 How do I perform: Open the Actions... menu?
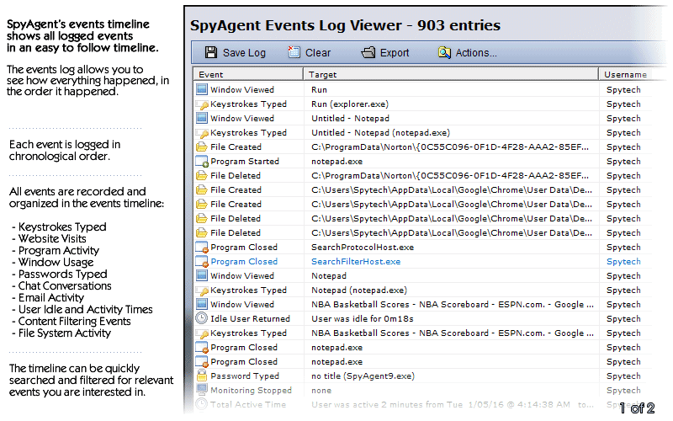(476, 53)
